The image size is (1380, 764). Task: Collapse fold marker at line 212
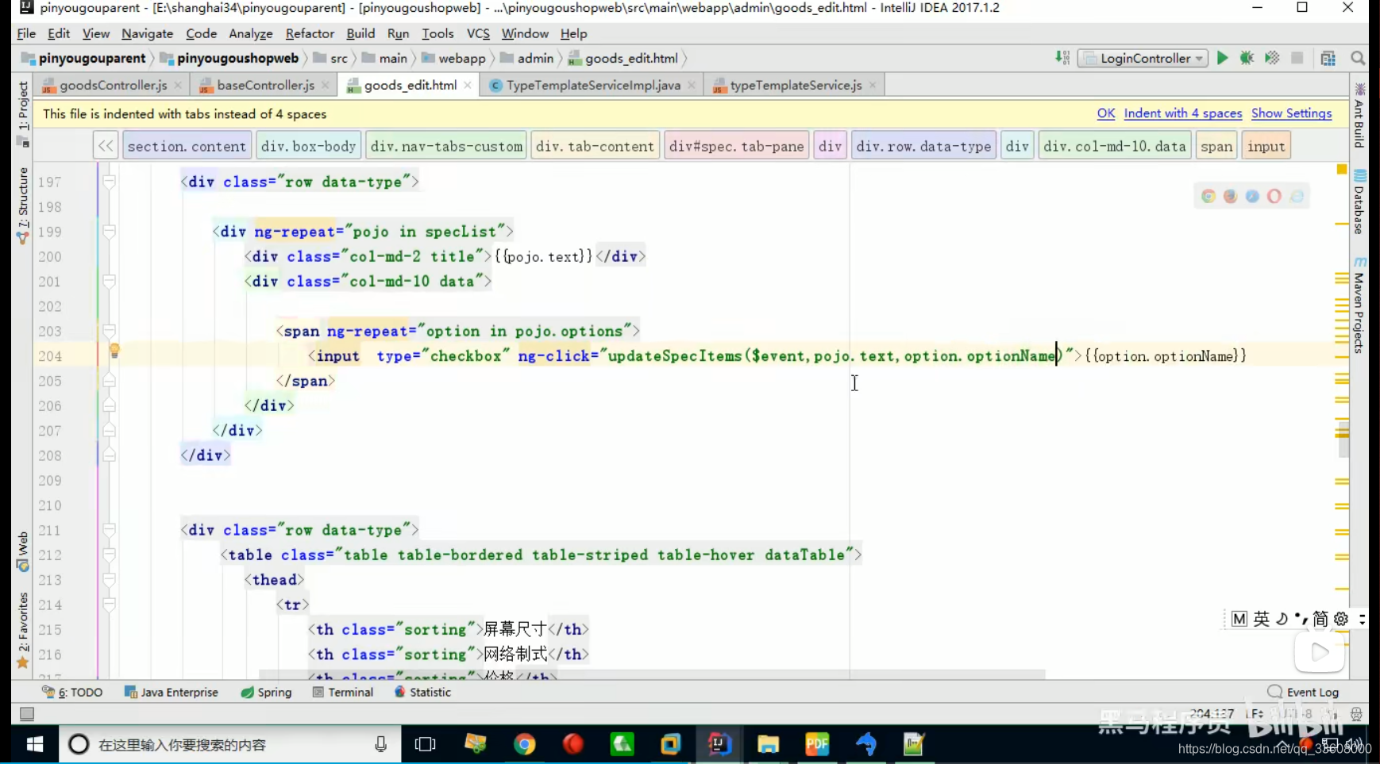pos(110,555)
